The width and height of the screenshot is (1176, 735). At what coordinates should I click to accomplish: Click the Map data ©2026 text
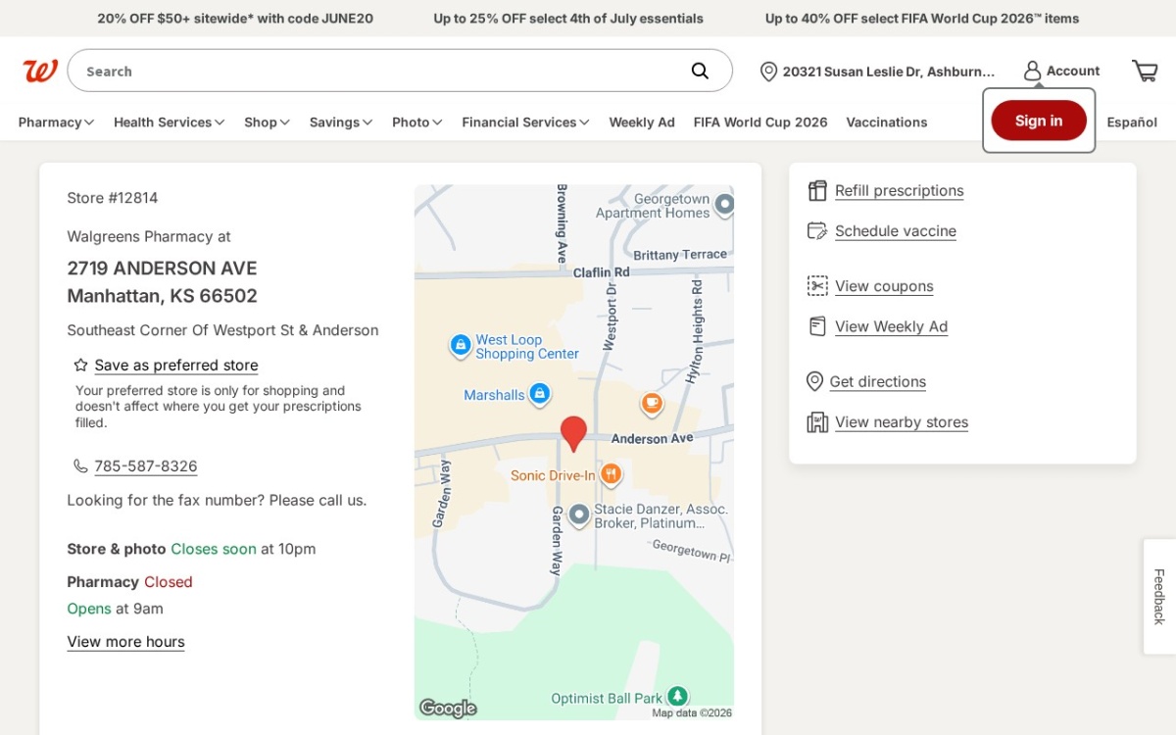coord(692,712)
